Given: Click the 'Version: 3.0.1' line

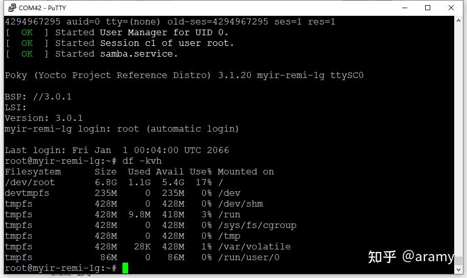Looking at the screenshot, I should [44, 118].
